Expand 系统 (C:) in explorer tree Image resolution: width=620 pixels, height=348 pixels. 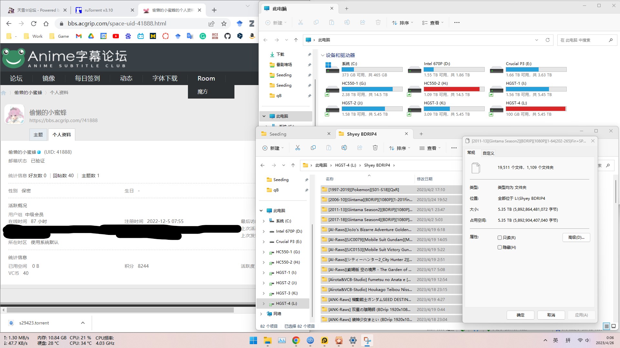pyautogui.click(x=263, y=221)
